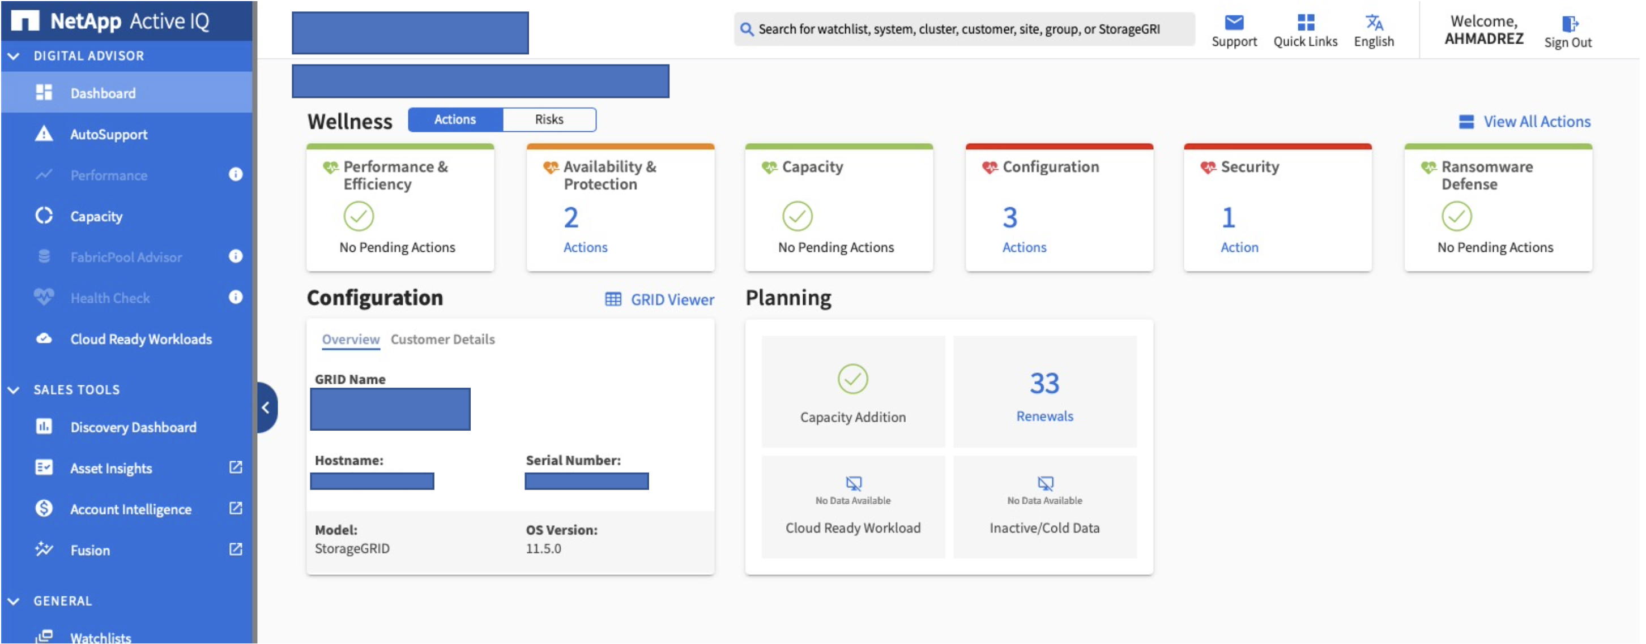
Task: Select the Overview configuration tab
Action: [350, 339]
